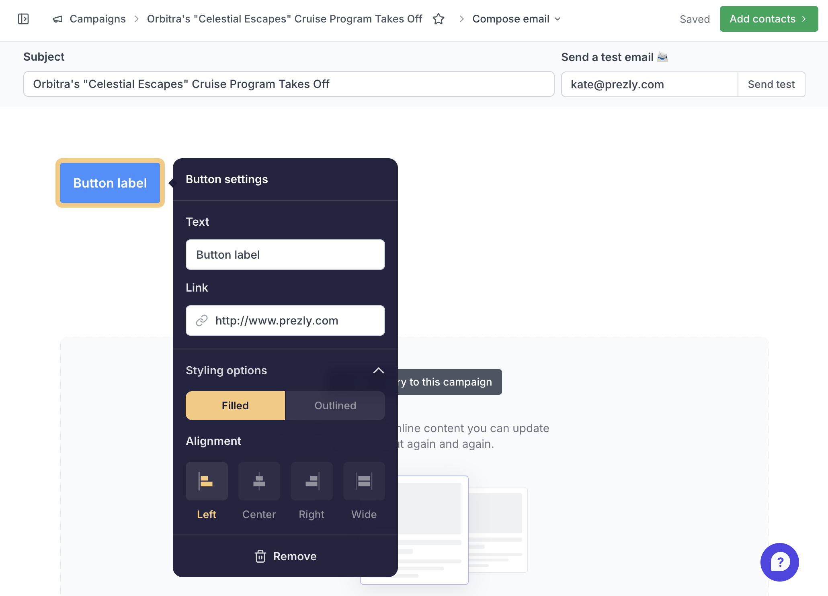The width and height of the screenshot is (828, 596).
Task: Click the Add contacts button
Action: (x=769, y=19)
